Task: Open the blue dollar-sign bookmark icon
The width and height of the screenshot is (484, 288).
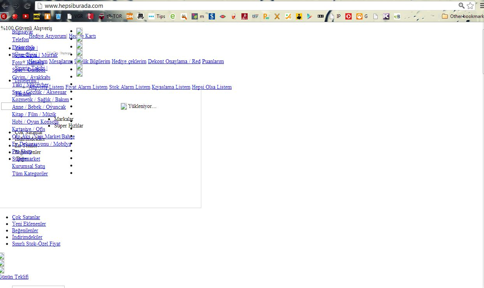Action: 212,16
